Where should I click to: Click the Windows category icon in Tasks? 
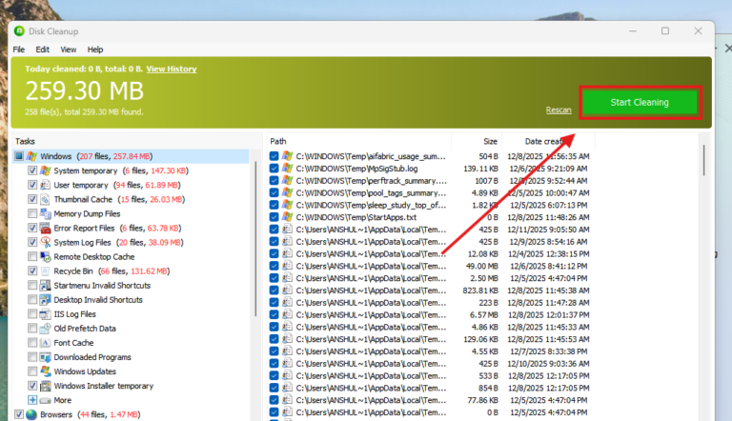(x=31, y=156)
